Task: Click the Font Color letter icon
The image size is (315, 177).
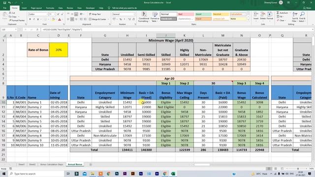Action: point(60,19)
